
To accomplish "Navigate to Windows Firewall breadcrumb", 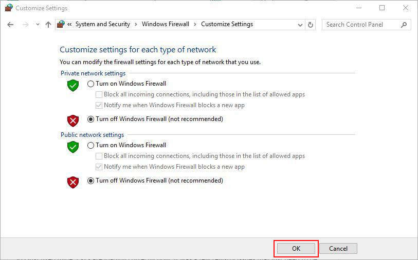I will click(x=165, y=24).
